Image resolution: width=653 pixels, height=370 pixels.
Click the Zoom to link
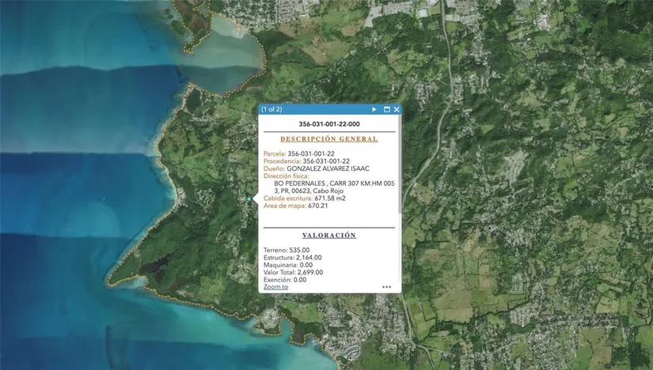(275, 287)
